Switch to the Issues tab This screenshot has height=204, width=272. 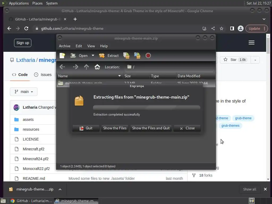(43, 75)
